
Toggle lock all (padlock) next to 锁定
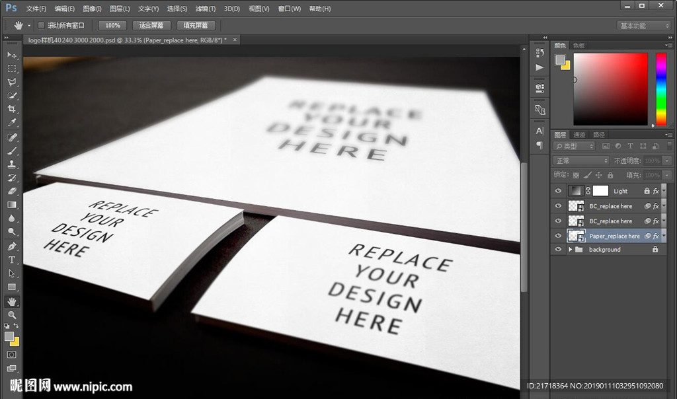point(610,175)
